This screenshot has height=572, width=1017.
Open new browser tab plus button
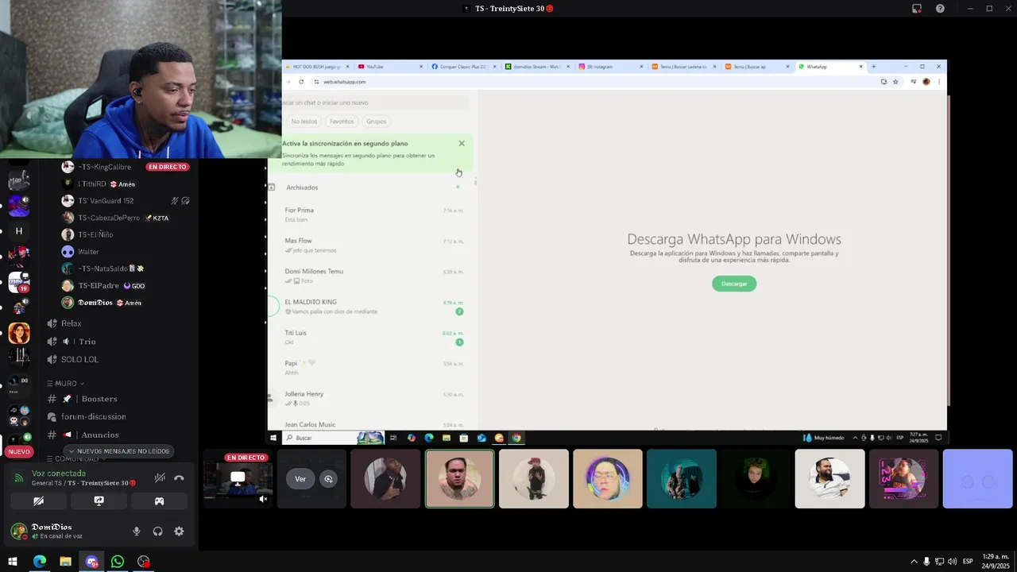click(874, 67)
